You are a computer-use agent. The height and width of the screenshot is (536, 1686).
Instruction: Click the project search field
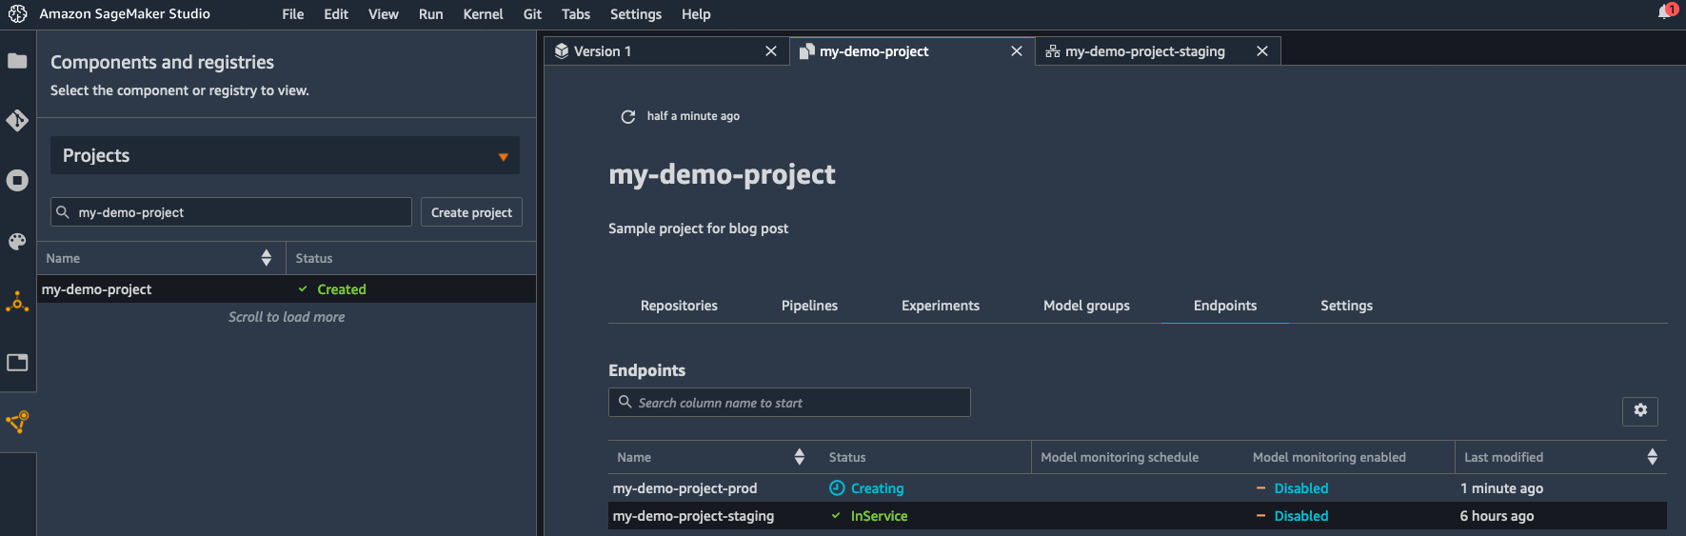pos(231,212)
